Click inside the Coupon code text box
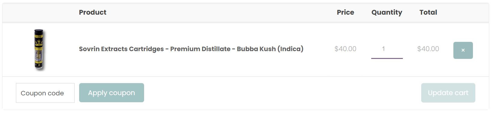The image size is (494, 113). pos(45,93)
